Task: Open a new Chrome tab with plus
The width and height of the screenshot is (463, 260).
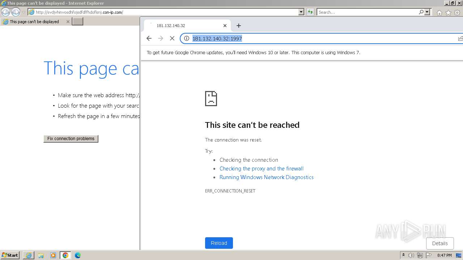Action: (x=238, y=26)
